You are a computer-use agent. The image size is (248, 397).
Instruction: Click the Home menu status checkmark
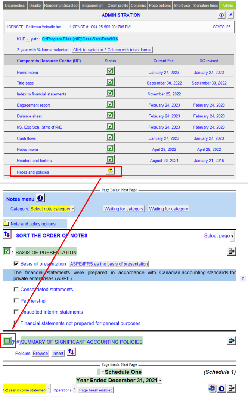pos(110,71)
